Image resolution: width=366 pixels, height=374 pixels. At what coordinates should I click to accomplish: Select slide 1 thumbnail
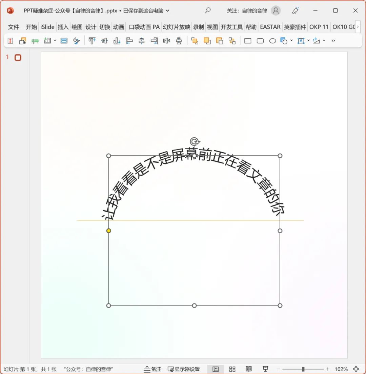point(18,58)
